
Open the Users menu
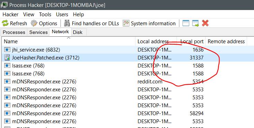click(x=62, y=15)
